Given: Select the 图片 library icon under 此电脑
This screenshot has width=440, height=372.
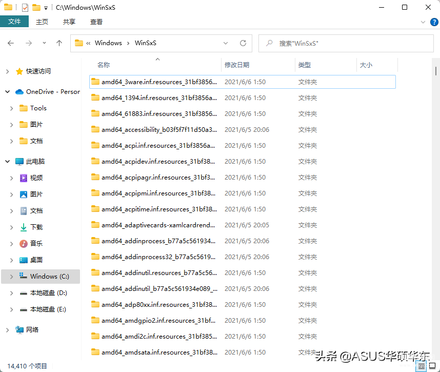Looking at the screenshot, I should [24, 194].
